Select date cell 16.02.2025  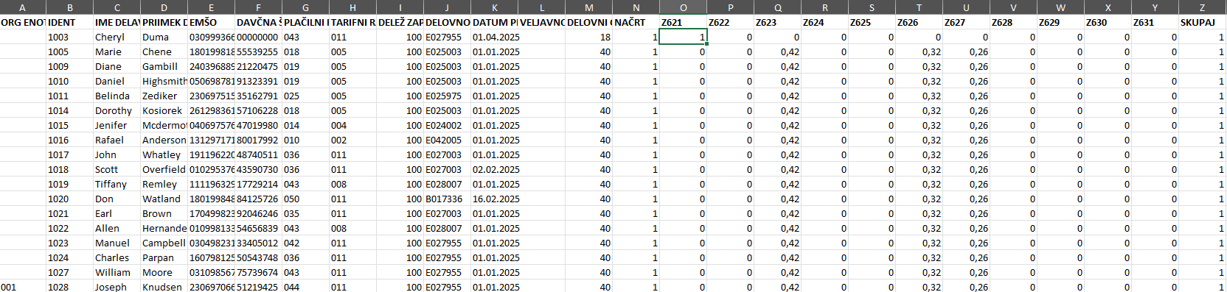click(x=494, y=199)
